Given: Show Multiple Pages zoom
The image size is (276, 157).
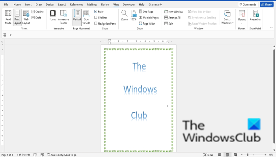Looking at the screenshot, I should click(149, 18).
